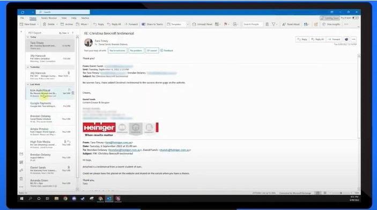Toggle message list sort direction arrow
Viewport: 377px width, 210px height.
[72, 33]
